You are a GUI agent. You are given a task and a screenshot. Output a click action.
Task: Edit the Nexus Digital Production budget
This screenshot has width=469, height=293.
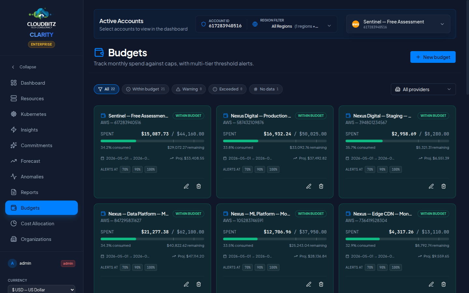tap(309, 186)
